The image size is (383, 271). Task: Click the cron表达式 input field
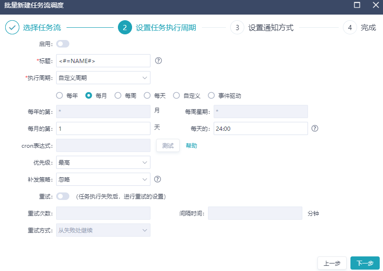tap(103, 145)
